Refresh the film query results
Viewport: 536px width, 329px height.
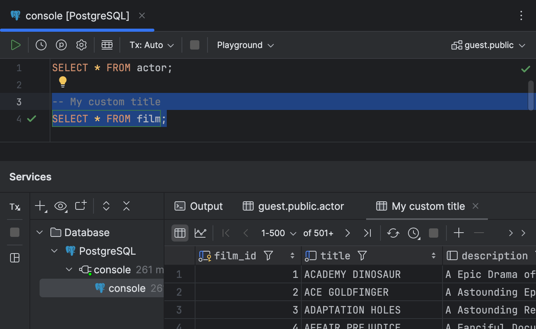coord(393,233)
